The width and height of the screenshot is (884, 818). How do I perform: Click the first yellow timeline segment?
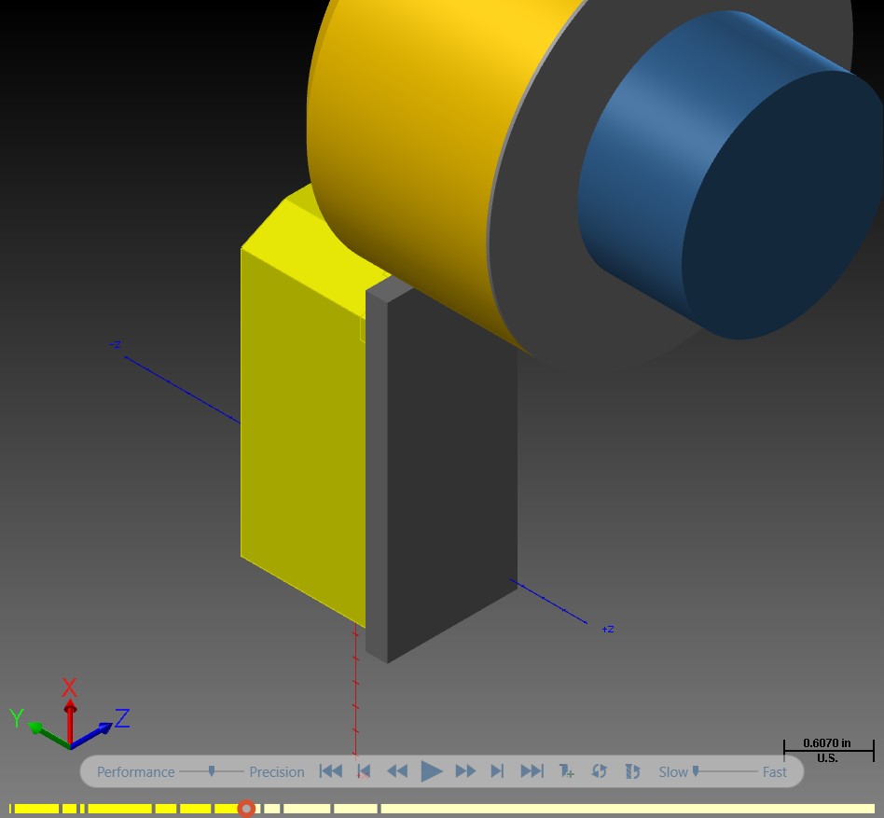coord(36,809)
